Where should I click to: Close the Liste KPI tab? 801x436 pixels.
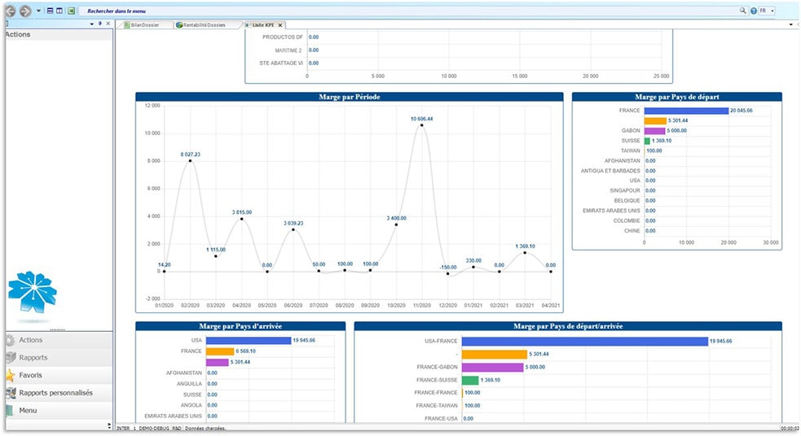click(280, 25)
